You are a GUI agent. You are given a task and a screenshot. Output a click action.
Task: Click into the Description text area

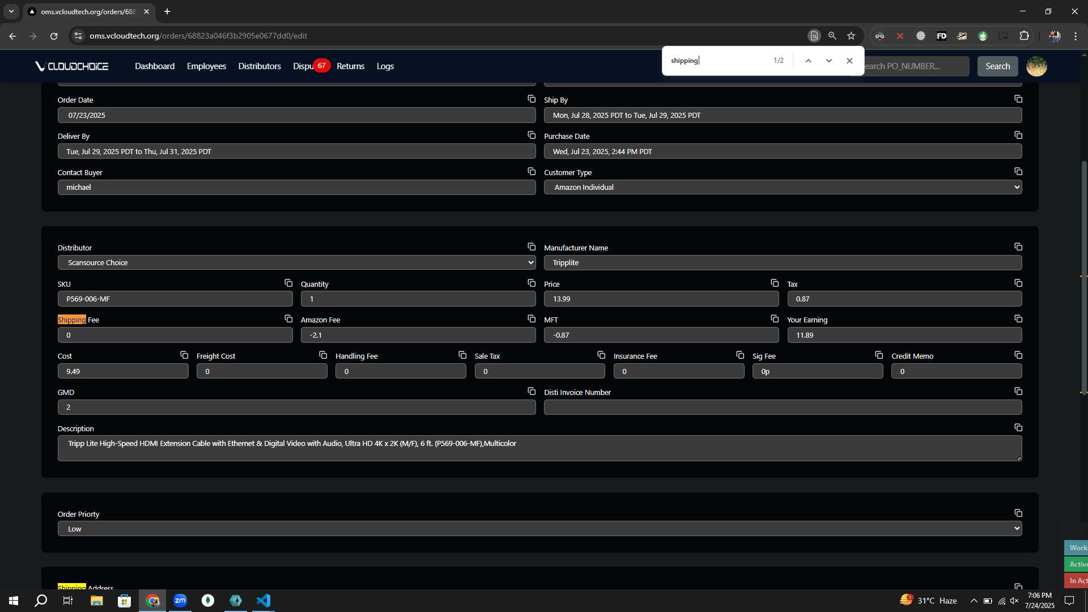(x=539, y=448)
